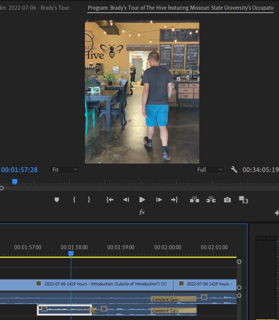Select the highlighted audio clip with white border

(x=64, y=310)
